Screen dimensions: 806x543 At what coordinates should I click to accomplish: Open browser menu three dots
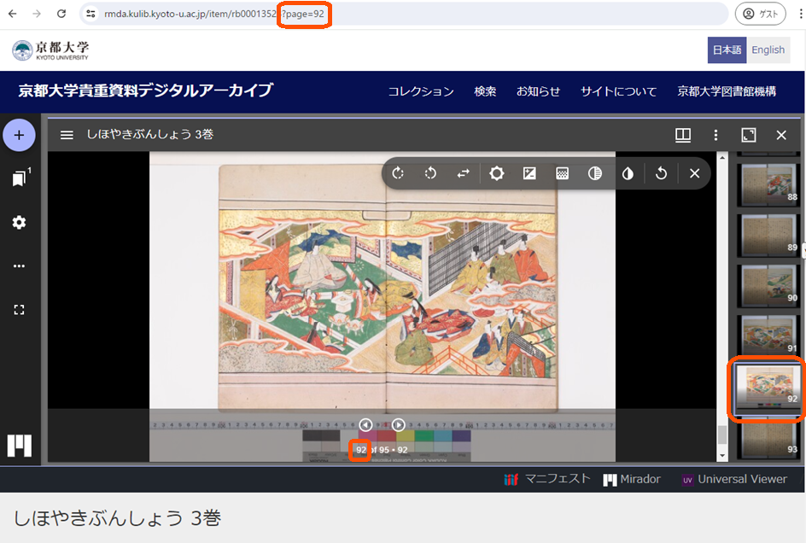(800, 14)
